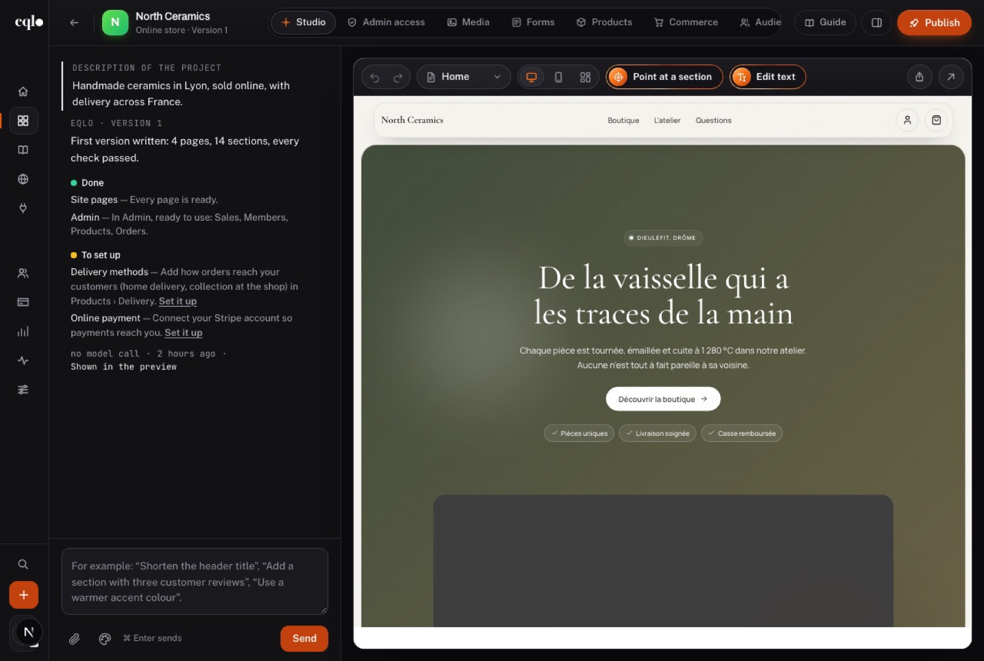Click Set it up for Online payment

pyautogui.click(x=183, y=333)
